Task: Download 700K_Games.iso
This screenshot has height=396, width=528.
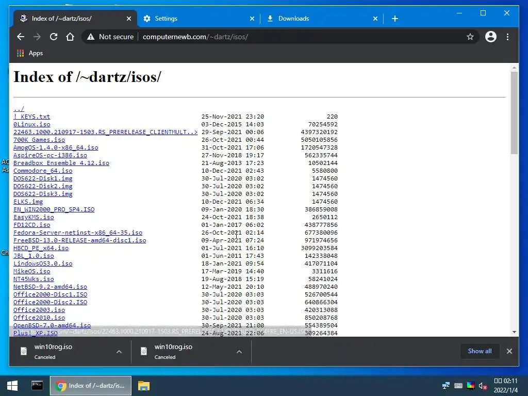Action: (x=39, y=140)
